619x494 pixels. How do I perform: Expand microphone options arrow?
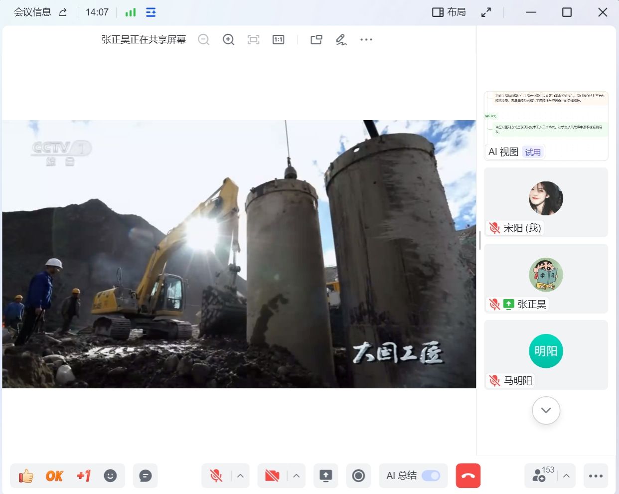pos(240,476)
